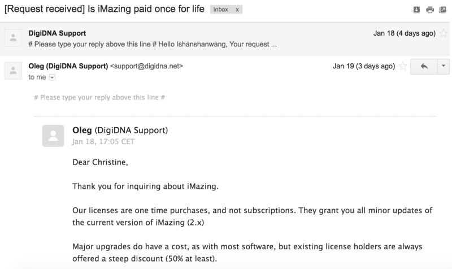The height and width of the screenshot is (269, 452).
Task: Click the reply arrow button
Action: click(x=424, y=66)
